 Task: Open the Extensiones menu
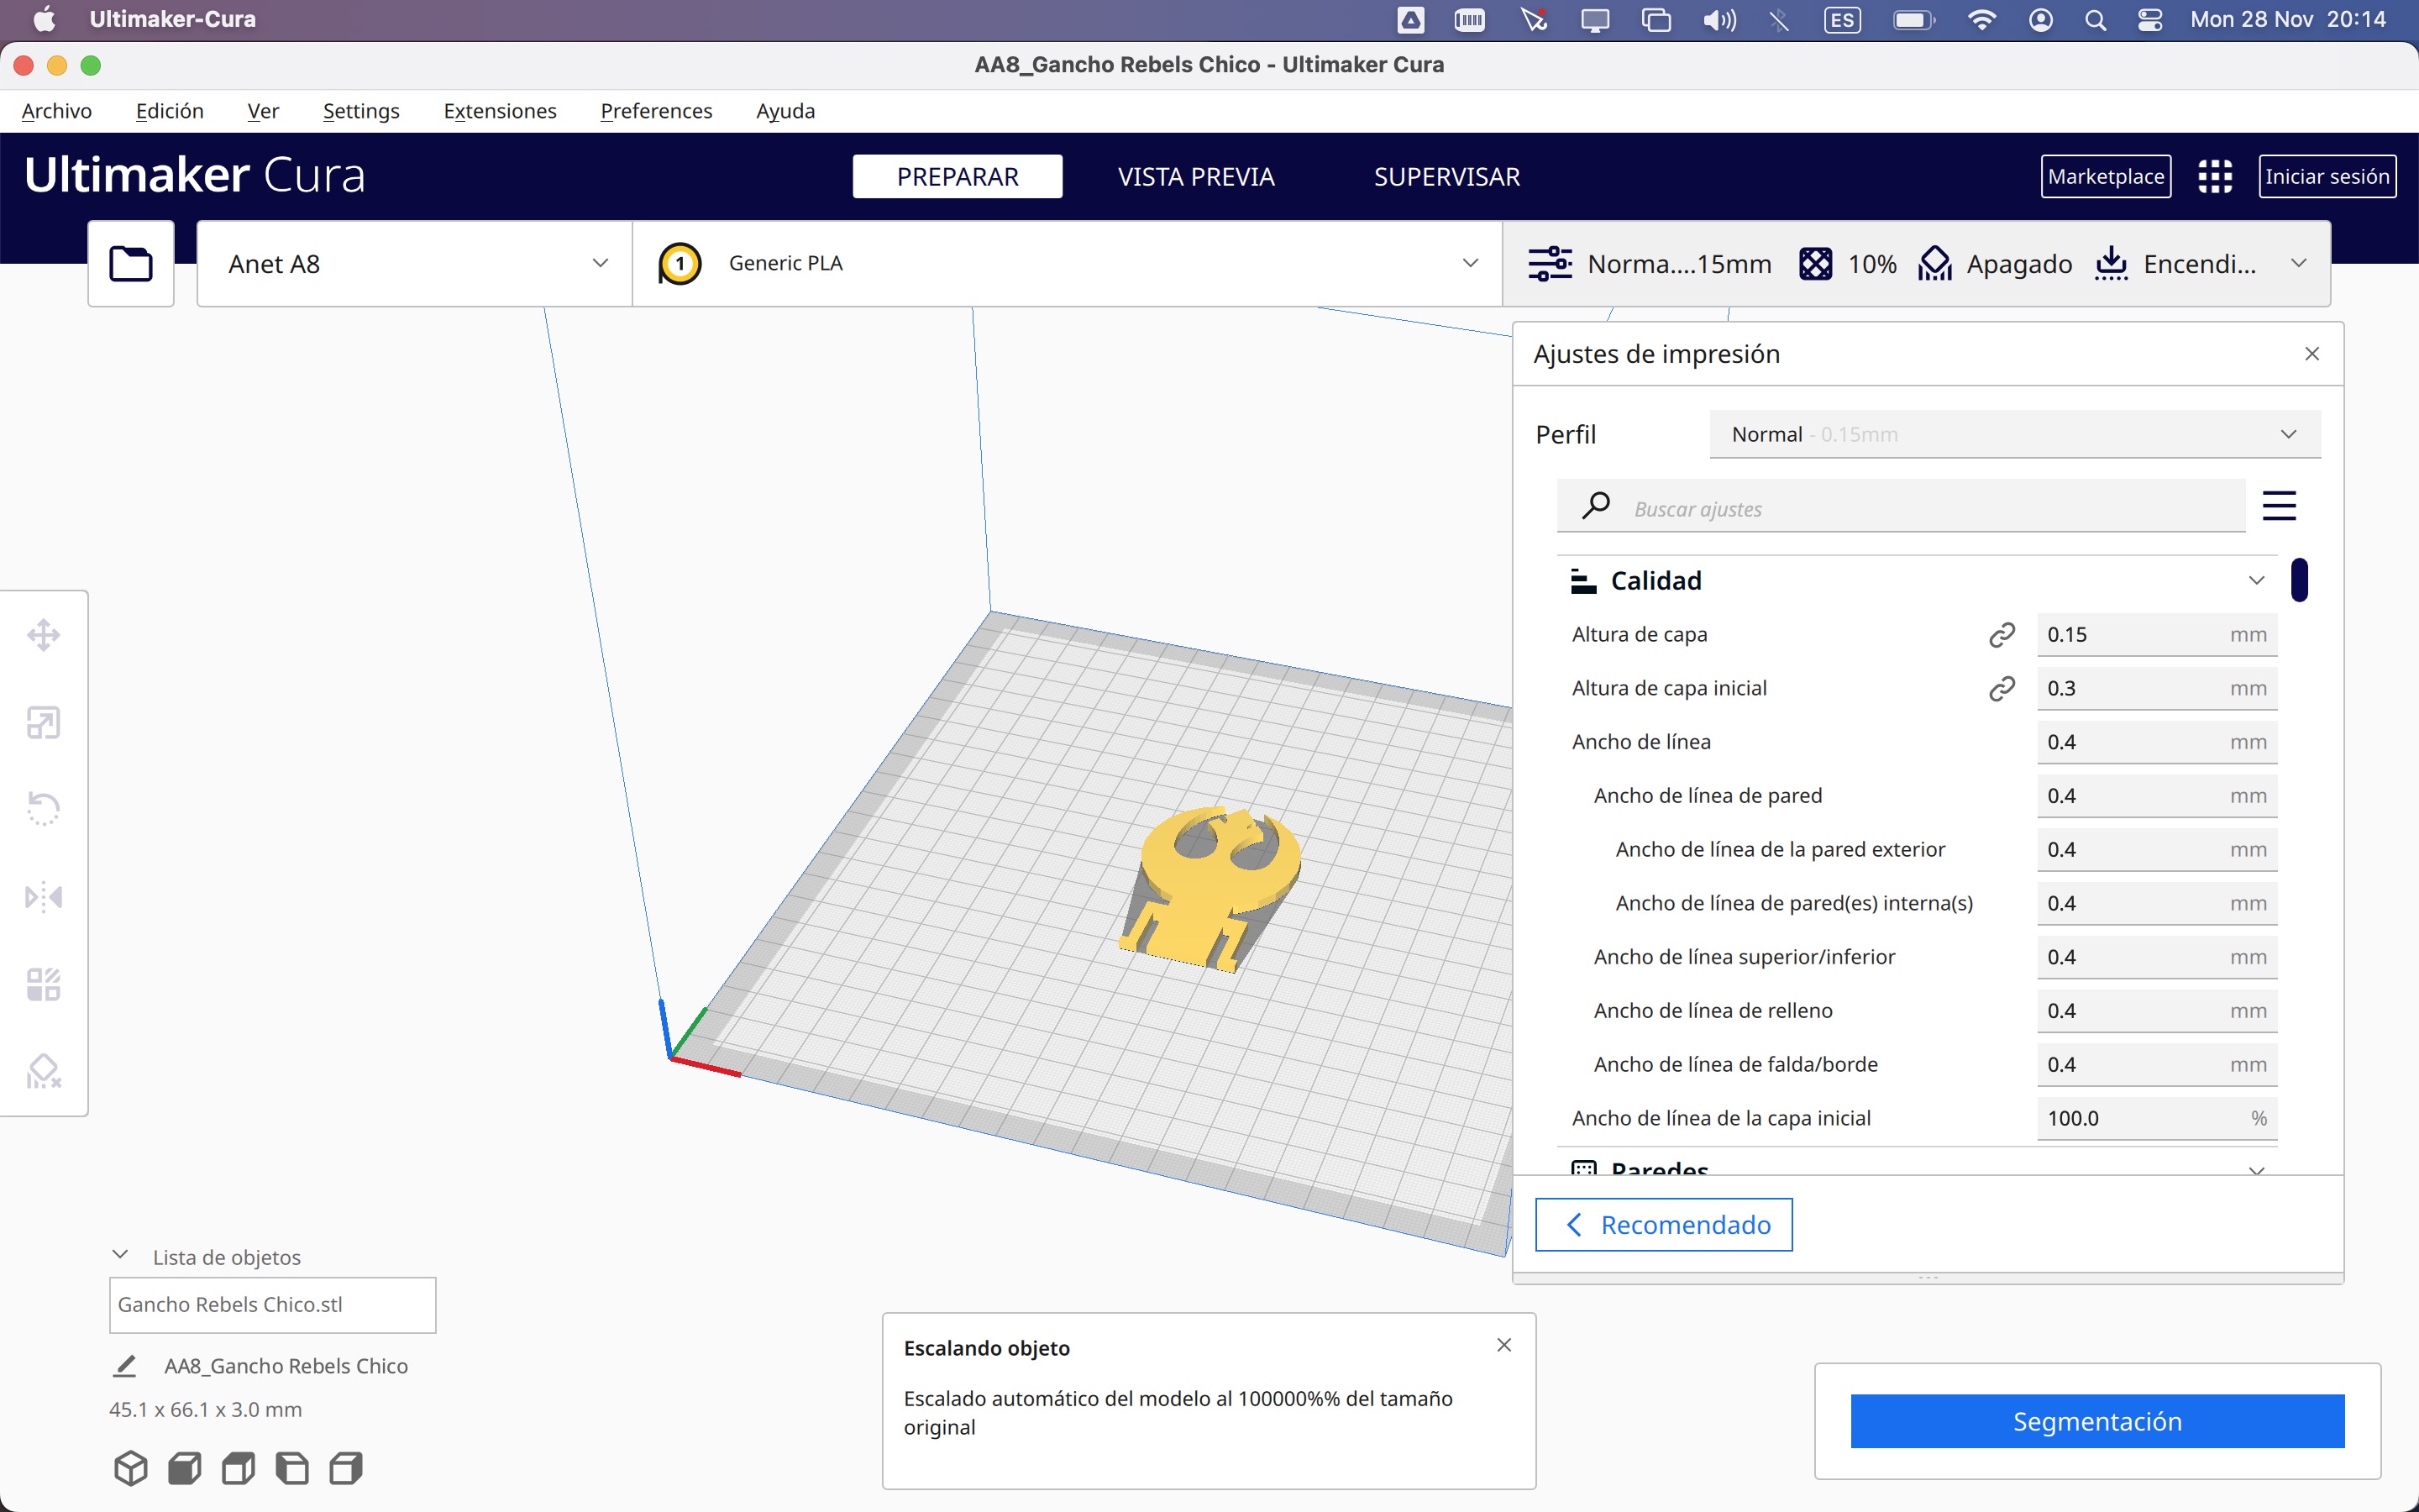(x=500, y=111)
